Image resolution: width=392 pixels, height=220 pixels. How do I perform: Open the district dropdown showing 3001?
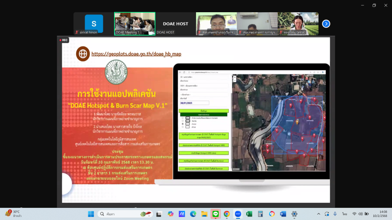(x=204, y=86)
